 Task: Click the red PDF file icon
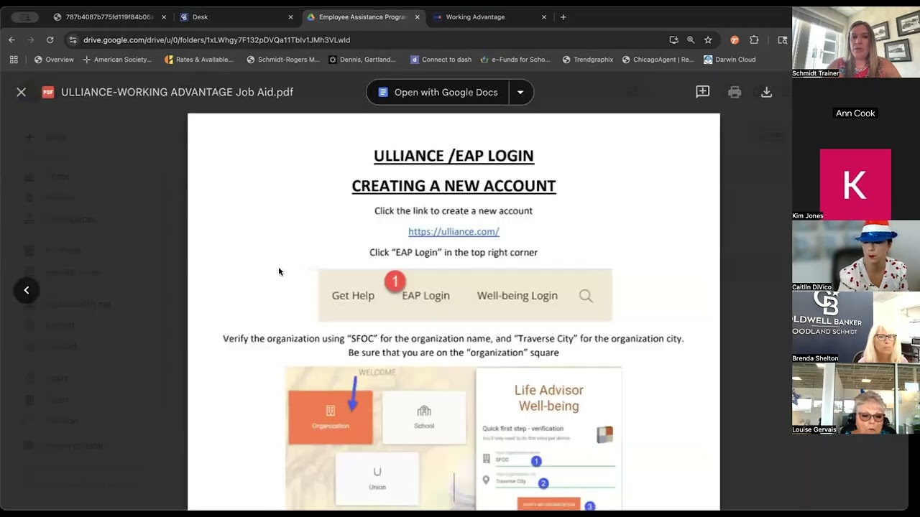tap(48, 92)
